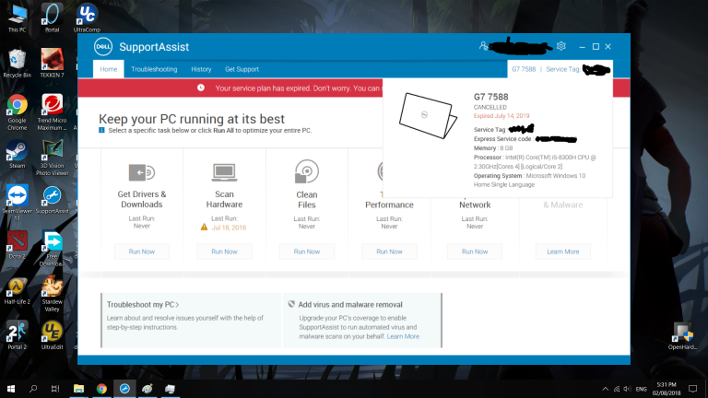Run Now for Get Drivers & Downloads

(x=141, y=252)
